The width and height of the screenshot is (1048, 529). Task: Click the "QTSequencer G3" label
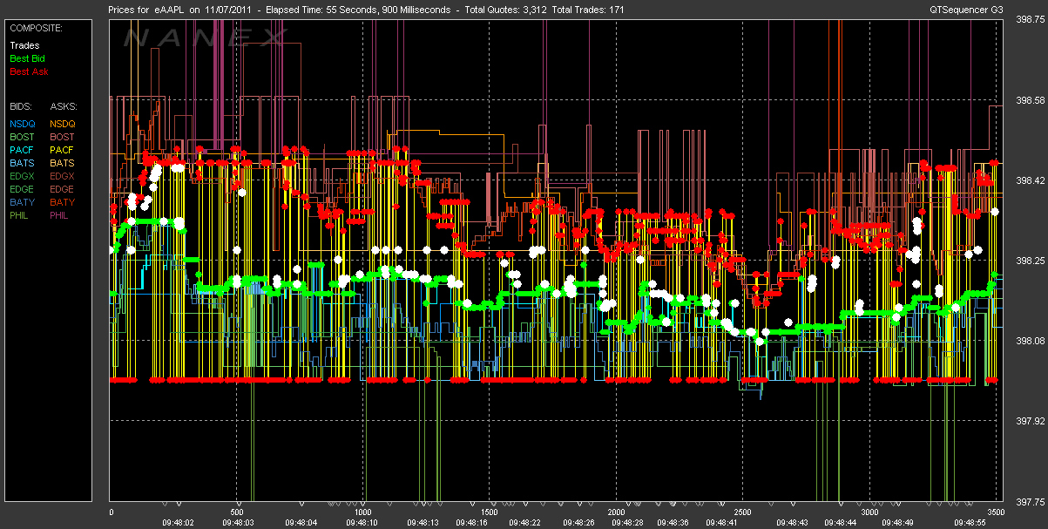[x=966, y=10]
